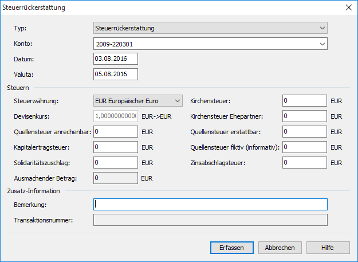Viewport: 358px width, 262px height.
Task: Select the Kirchensteuer amount field
Action: click(x=304, y=101)
